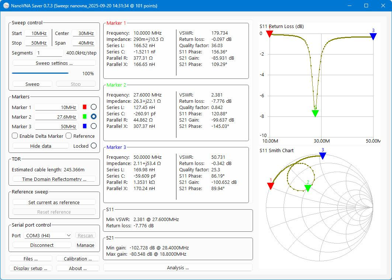Click Set current as reference

54,202
